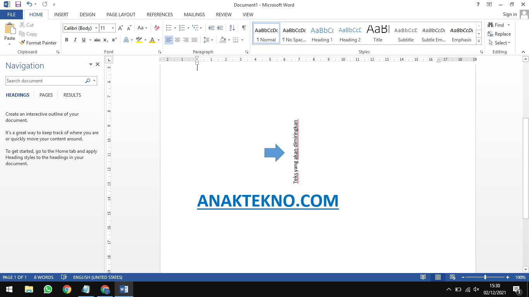Open the font size dropdown
529x297 pixels.
point(113,28)
